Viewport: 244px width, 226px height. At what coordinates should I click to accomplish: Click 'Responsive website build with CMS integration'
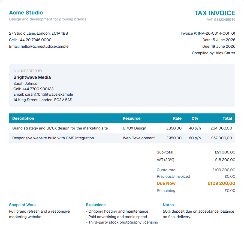(53, 138)
